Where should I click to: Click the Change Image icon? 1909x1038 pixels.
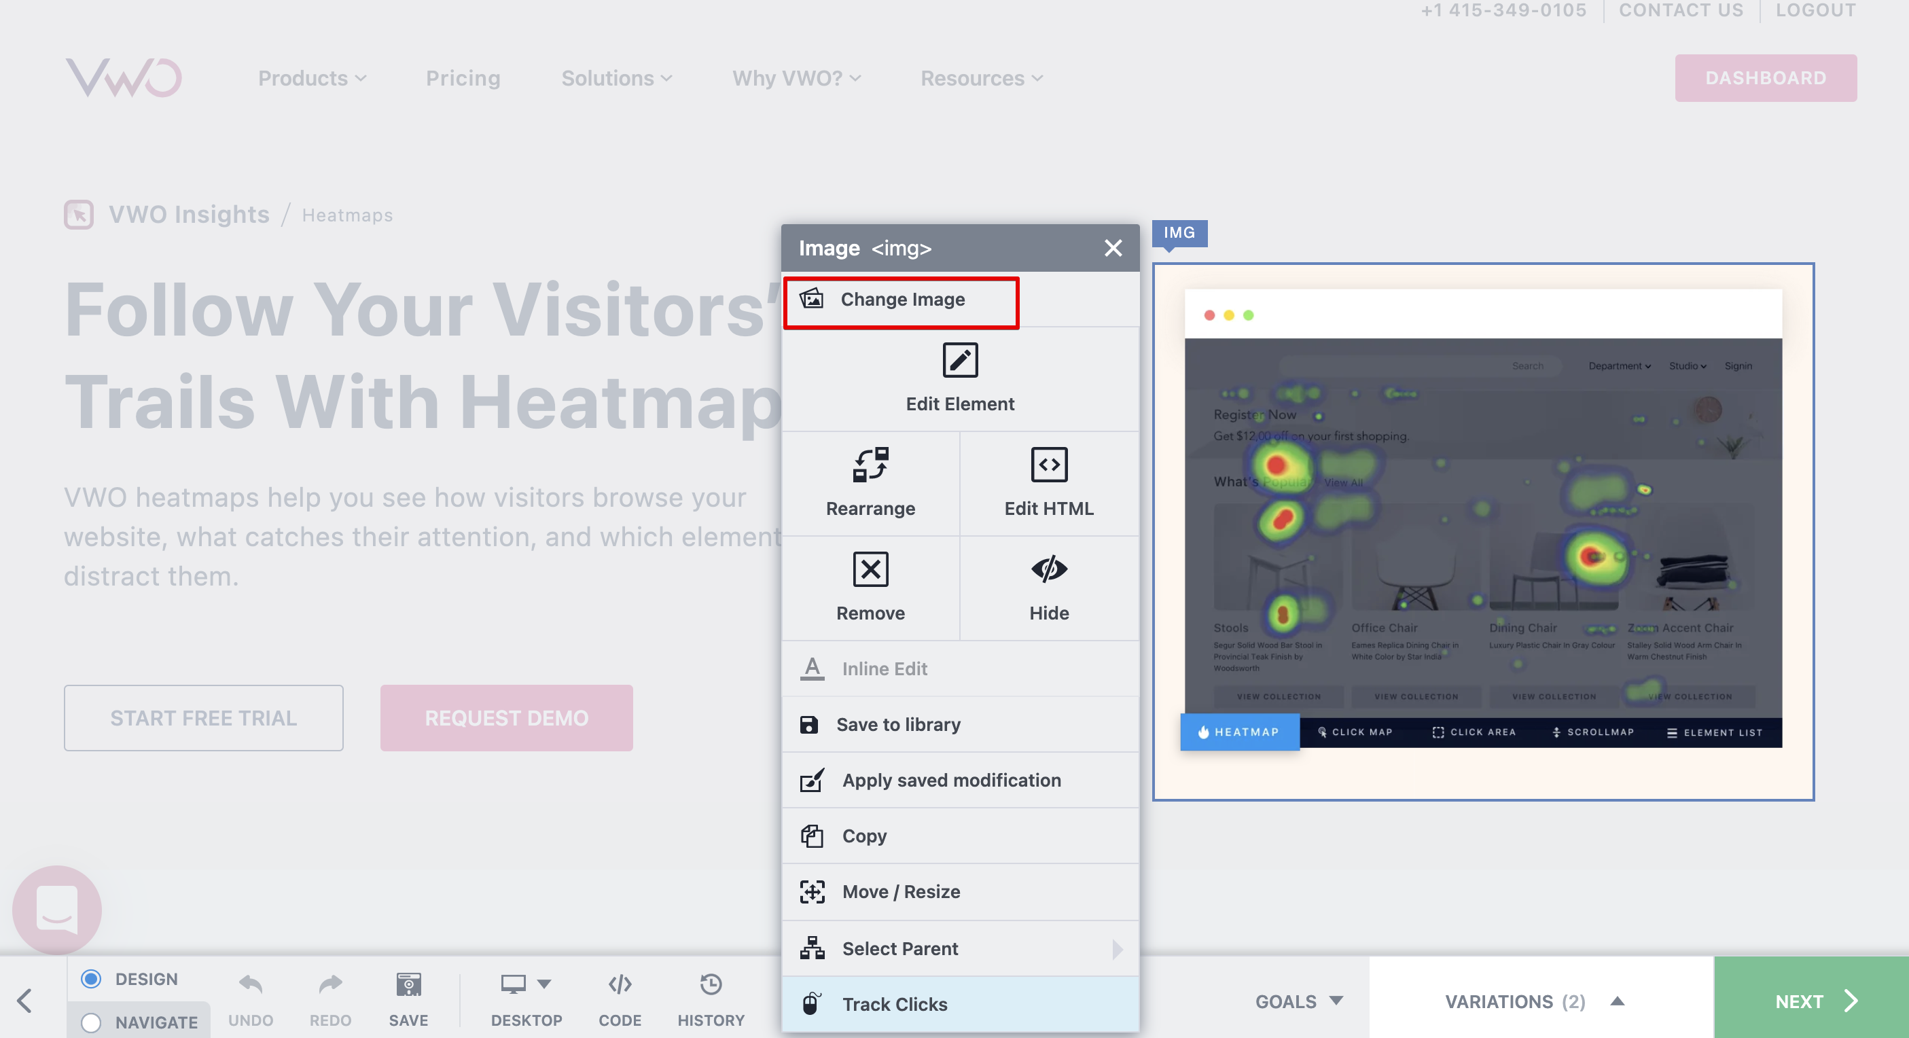(811, 299)
